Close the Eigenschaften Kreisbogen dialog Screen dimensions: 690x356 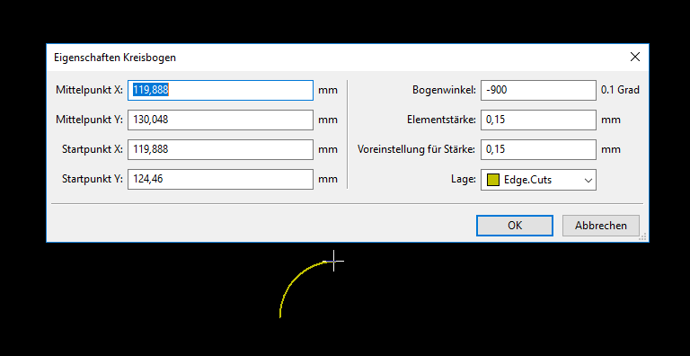(635, 57)
